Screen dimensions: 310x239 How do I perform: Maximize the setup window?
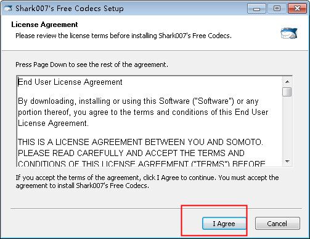277,9
